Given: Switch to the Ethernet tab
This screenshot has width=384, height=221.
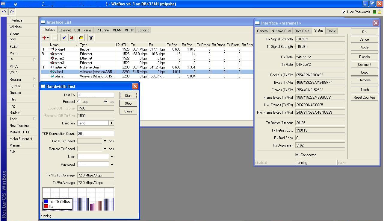Looking at the screenshot, I should (65, 30).
